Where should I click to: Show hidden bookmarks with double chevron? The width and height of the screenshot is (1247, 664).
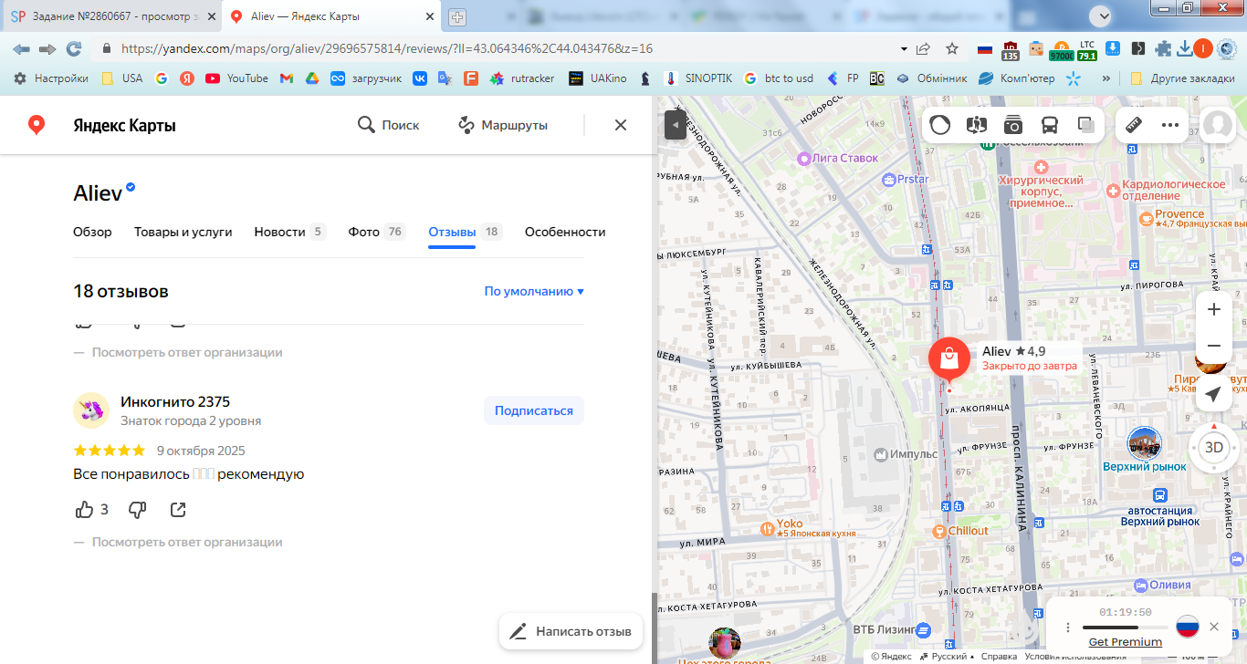(1106, 78)
